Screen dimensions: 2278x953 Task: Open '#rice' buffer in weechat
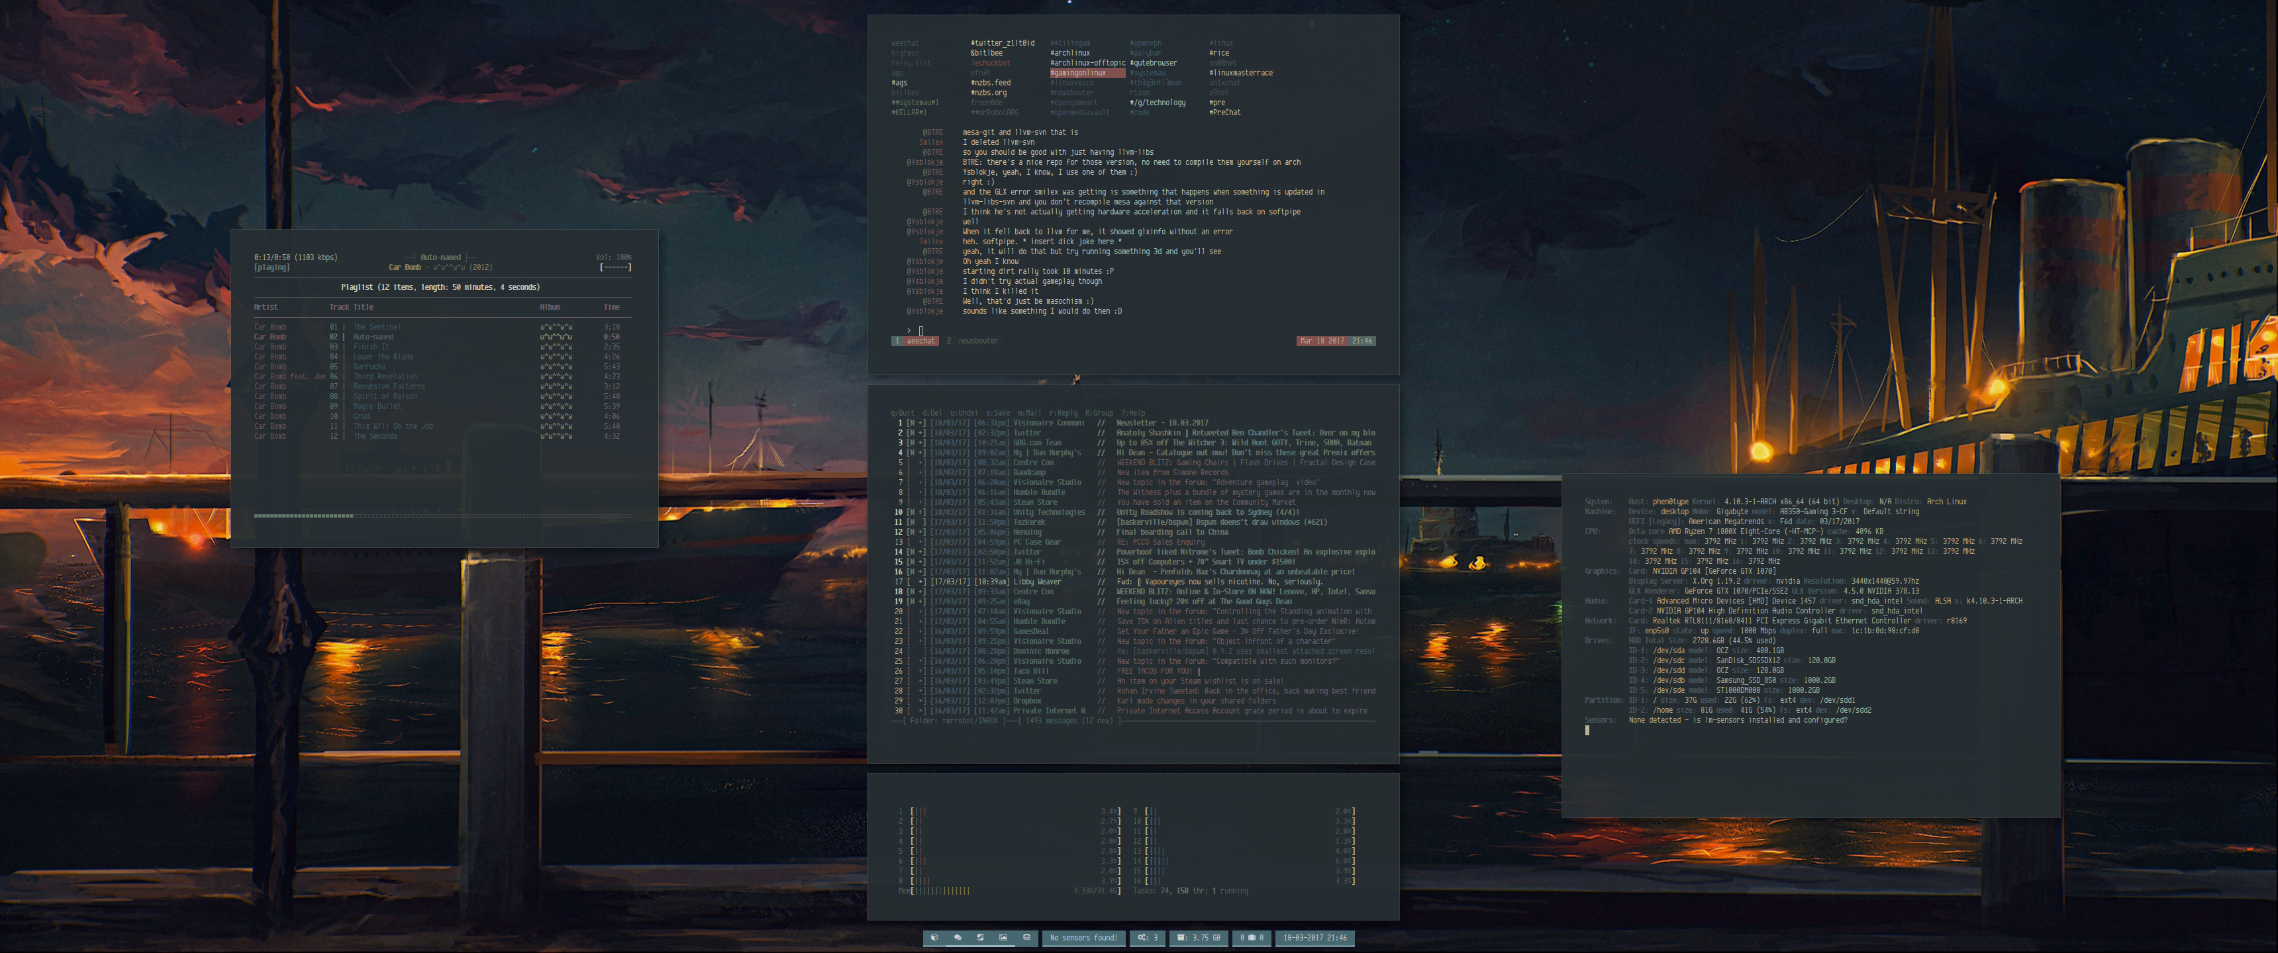[1220, 53]
